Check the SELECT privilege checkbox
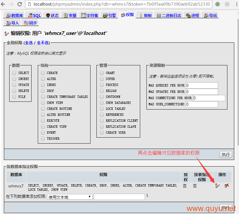239x214 pixels. pyautogui.click(x=14, y=73)
